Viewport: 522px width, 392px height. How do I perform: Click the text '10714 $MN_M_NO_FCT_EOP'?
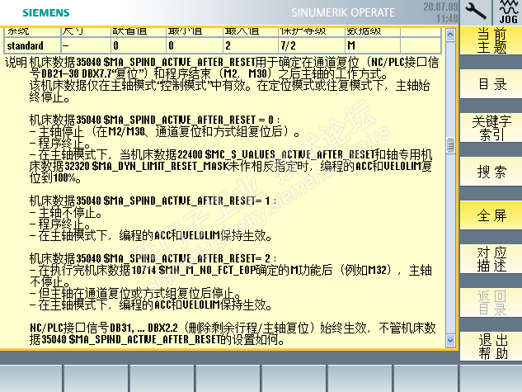[194, 270]
